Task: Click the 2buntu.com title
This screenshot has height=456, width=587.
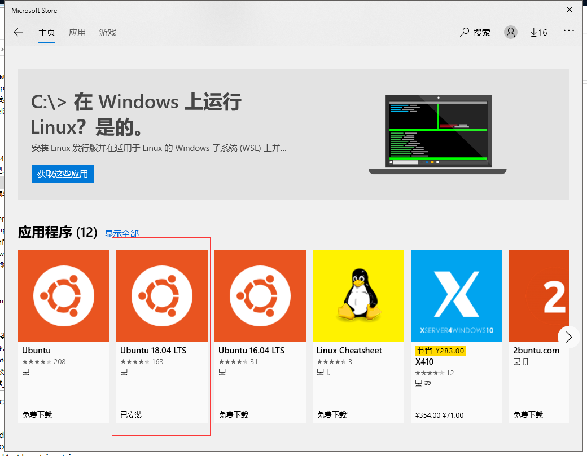Action: coord(536,351)
